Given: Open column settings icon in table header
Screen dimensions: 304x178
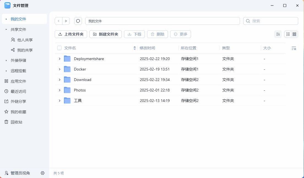Looking at the screenshot, I should click(x=294, y=48).
